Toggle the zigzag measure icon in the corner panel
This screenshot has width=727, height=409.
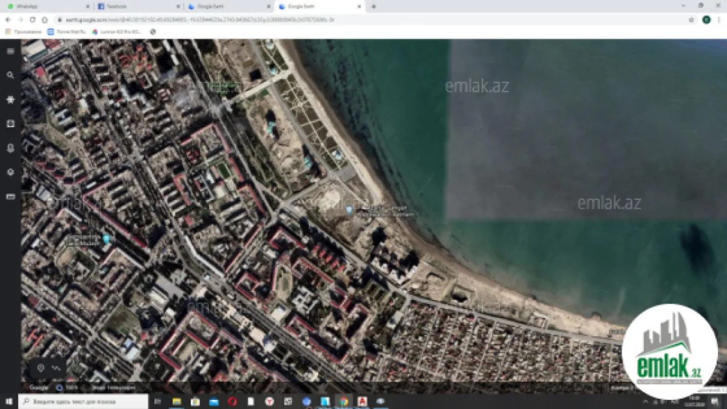(x=57, y=367)
